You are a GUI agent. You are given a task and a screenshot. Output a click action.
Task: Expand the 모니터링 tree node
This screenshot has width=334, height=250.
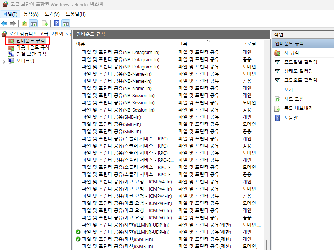click(x=4, y=62)
